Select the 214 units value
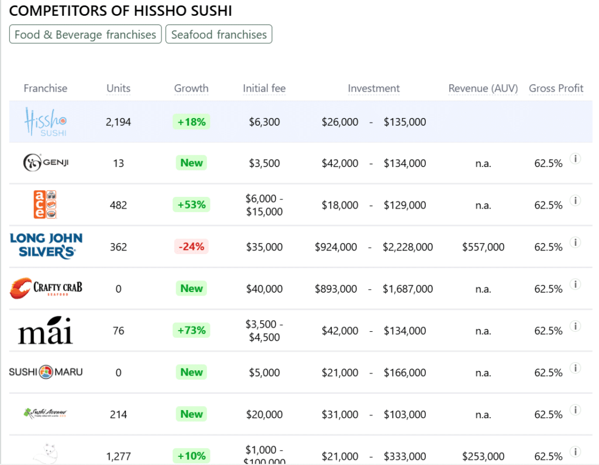This screenshot has width=599, height=465. pyautogui.click(x=118, y=415)
